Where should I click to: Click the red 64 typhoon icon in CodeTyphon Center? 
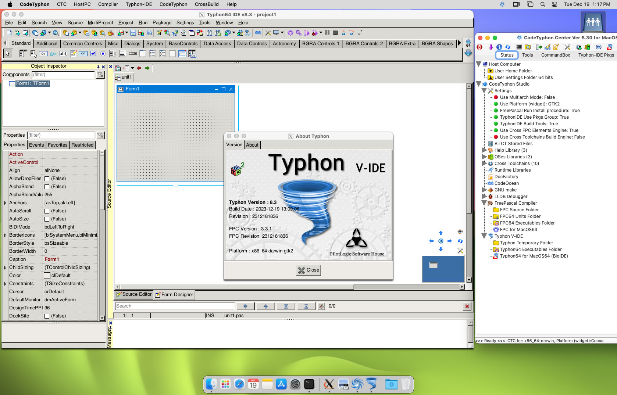click(x=610, y=47)
